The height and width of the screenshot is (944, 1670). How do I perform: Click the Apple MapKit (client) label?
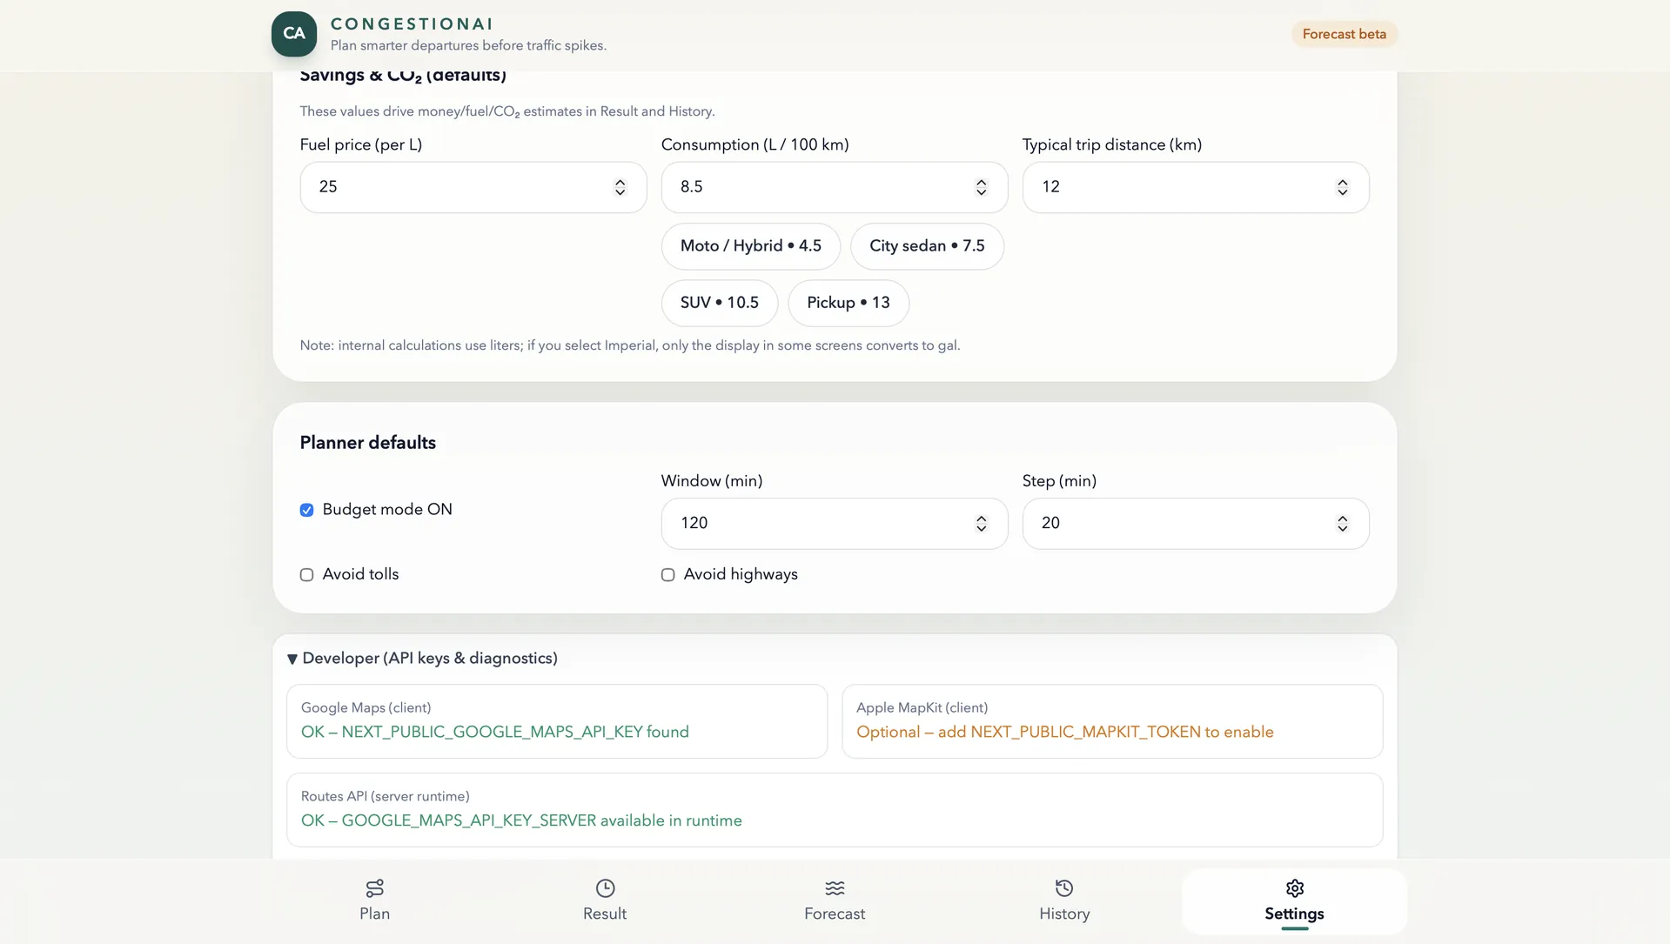pos(922,707)
